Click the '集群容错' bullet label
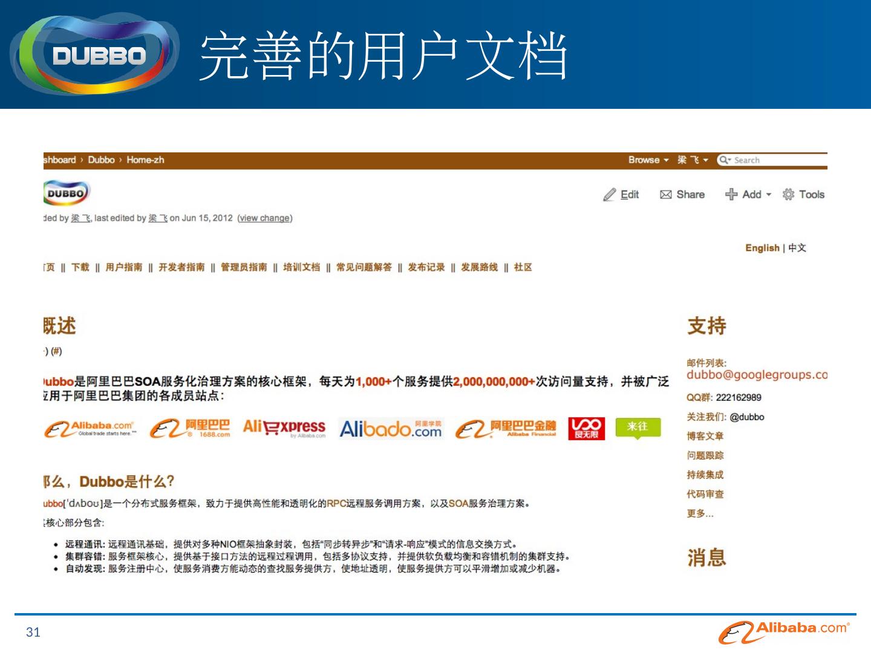871x653 pixels. coord(85,556)
